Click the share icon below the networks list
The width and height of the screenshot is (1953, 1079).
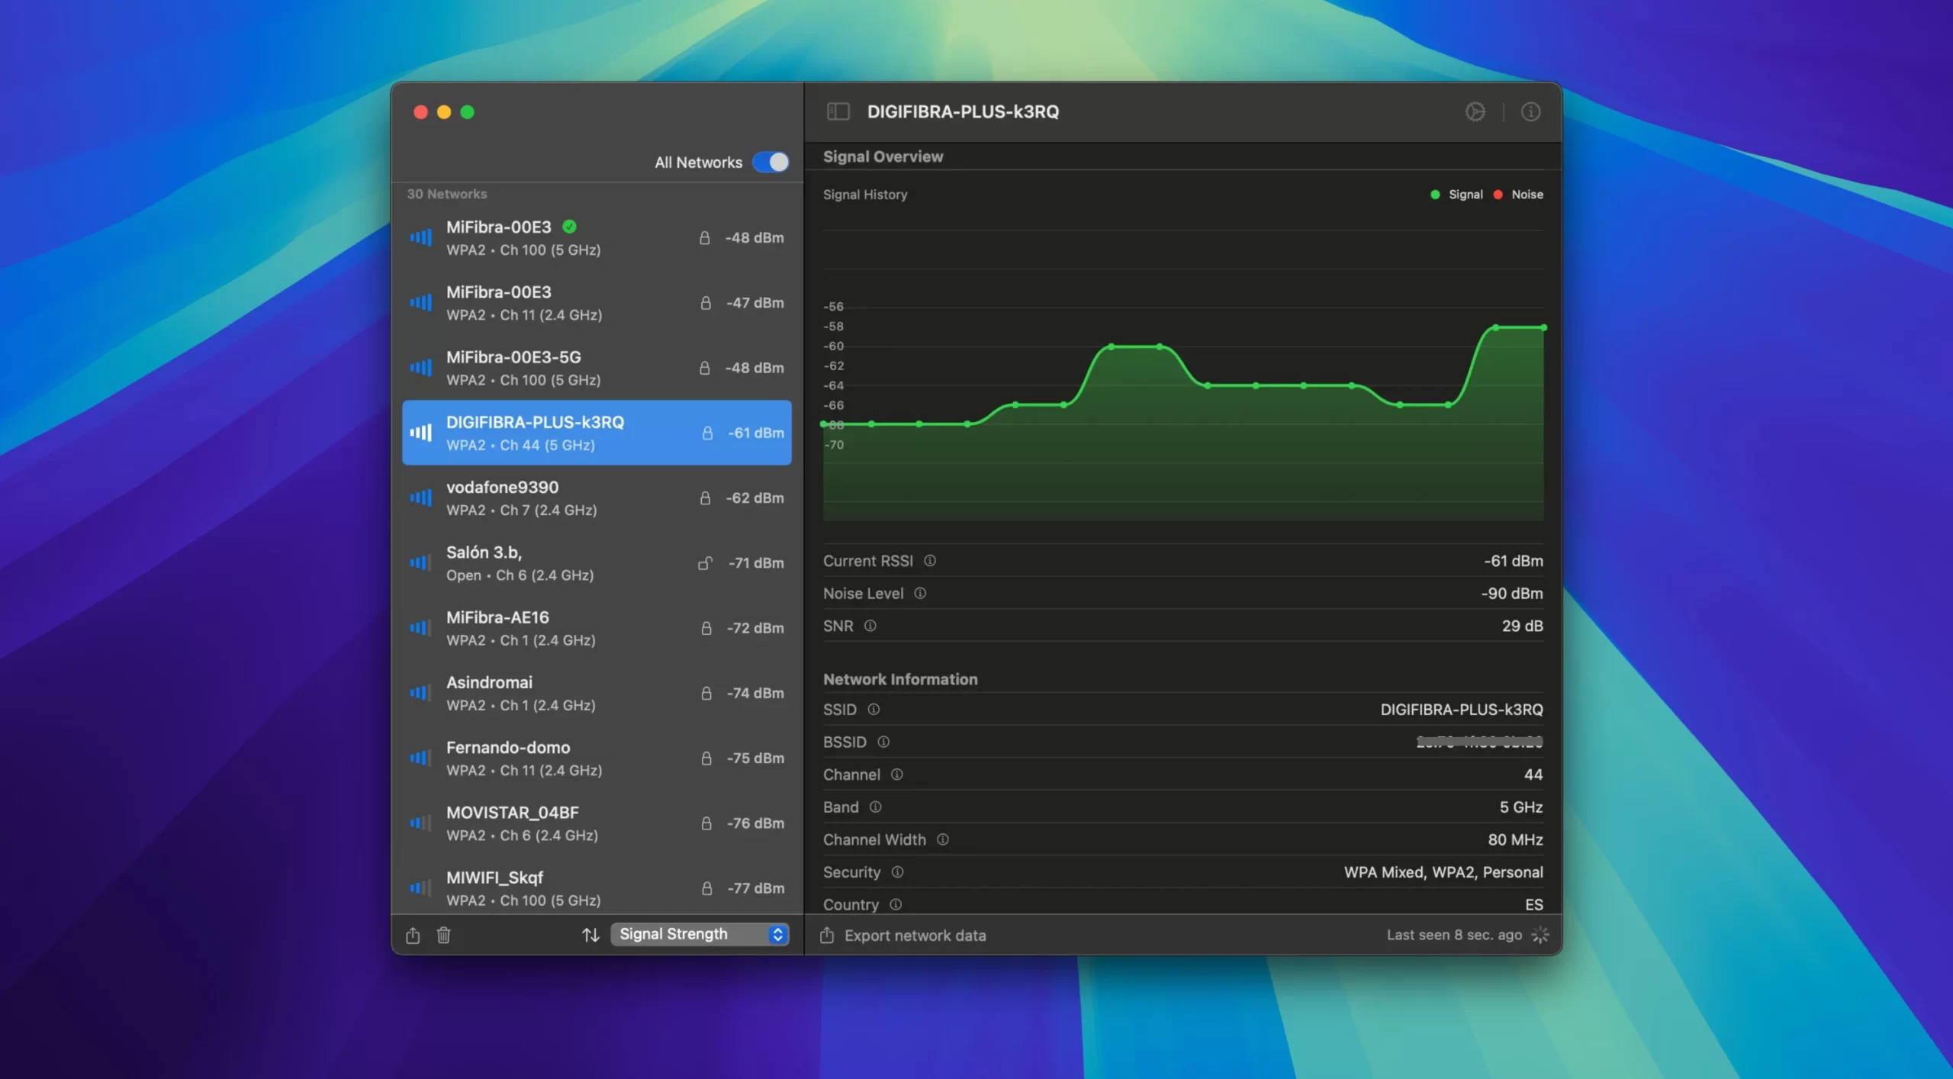(x=413, y=935)
